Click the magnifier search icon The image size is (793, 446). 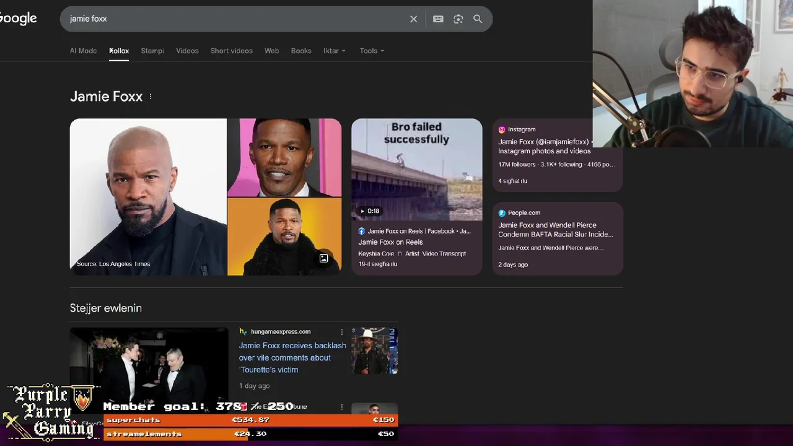click(478, 19)
